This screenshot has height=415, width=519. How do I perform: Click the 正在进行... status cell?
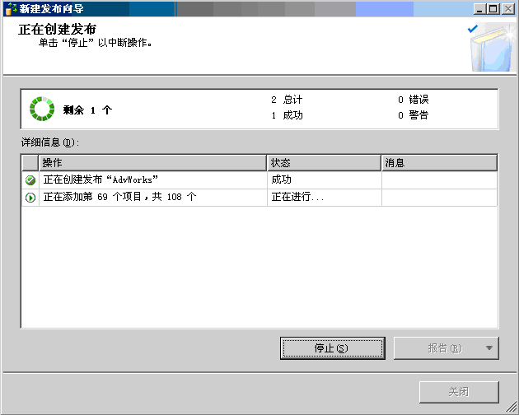(324, 198)
